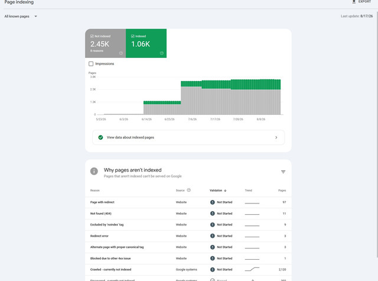Click the 97 pages value
Image resolution: width=378 pixels, height=281 pixels.
click(284, 202)
